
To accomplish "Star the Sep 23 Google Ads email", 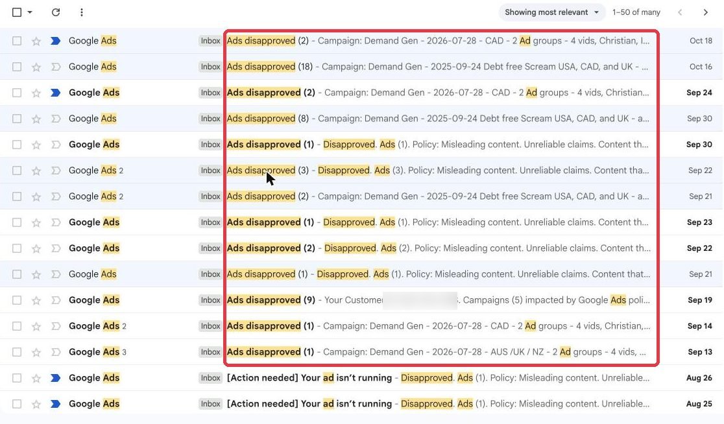I will coord(36,222).
